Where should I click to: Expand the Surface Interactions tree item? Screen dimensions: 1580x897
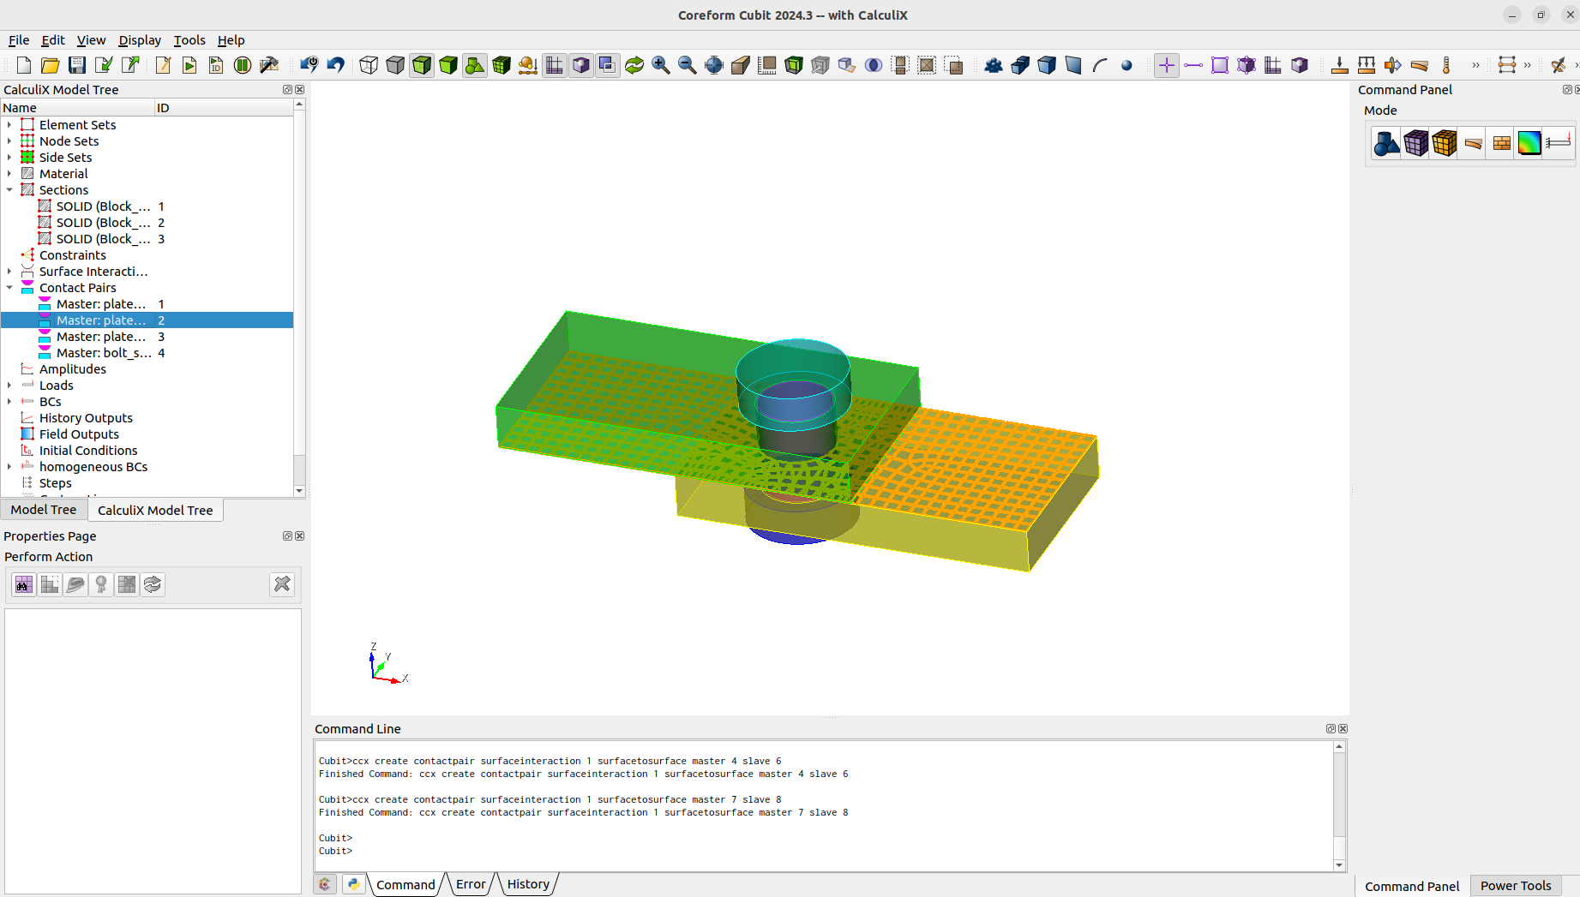tap(9, 271)
